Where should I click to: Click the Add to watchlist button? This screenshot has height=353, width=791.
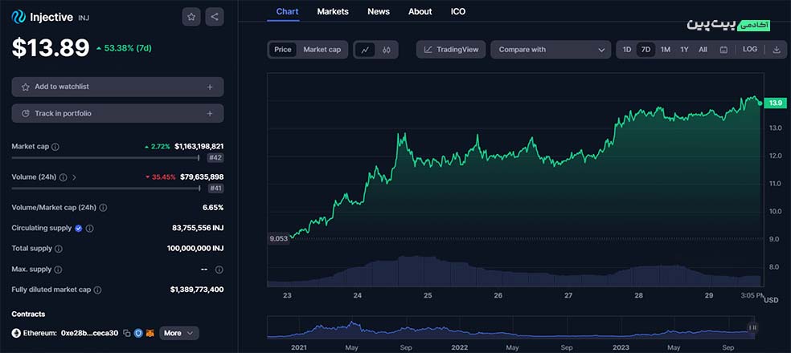point(117,87)
